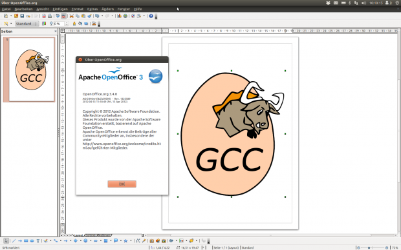Click the Zoom magnifier icon

[139, 16]
